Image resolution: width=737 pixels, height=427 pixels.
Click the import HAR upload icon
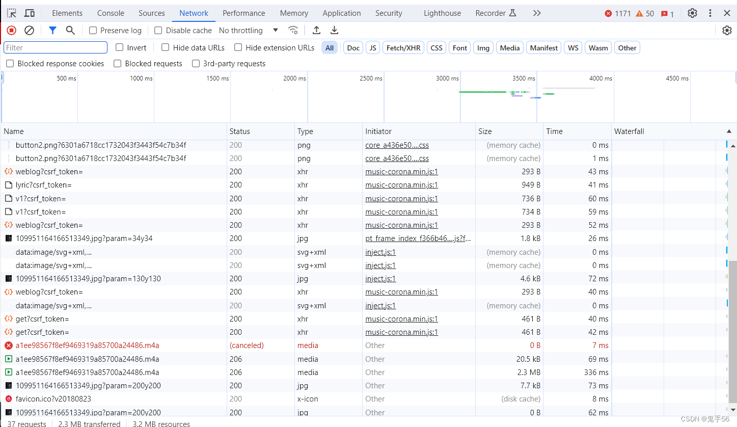(316, 31)
